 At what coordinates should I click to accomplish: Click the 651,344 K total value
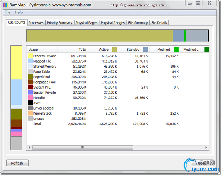click(x=79, y=56)
